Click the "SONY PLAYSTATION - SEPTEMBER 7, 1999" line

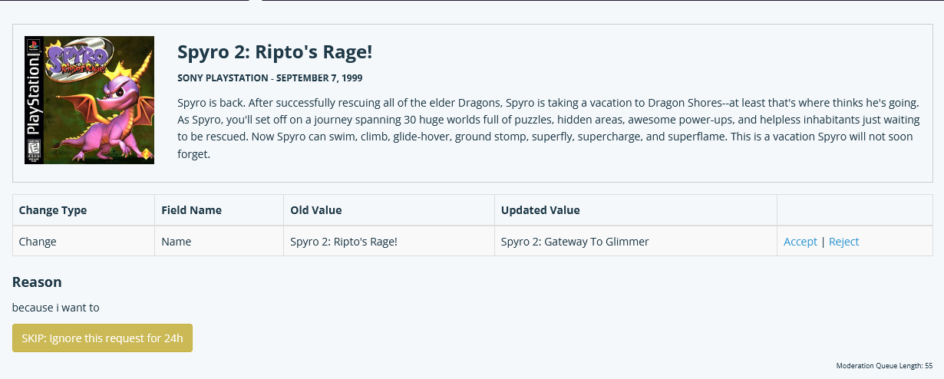[x=270, y=78]
